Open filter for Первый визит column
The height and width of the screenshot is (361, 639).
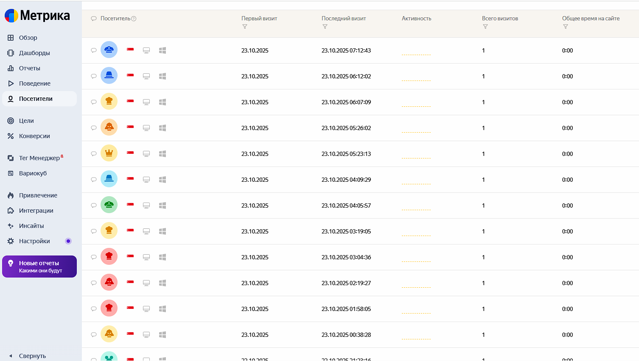point(245,27)
